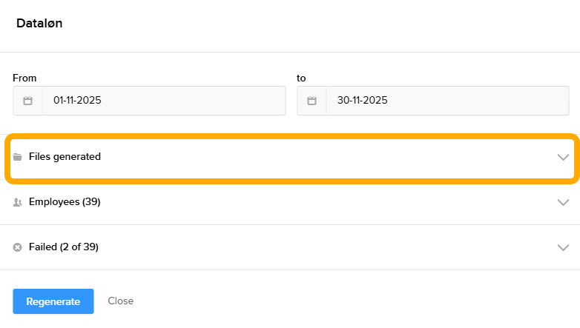
Task: Expand the Employees section chevron
Action: (563, 202)
